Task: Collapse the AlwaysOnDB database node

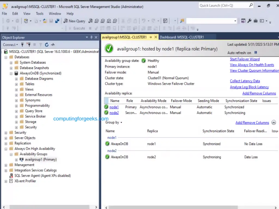Action: (x=11, y=73)
